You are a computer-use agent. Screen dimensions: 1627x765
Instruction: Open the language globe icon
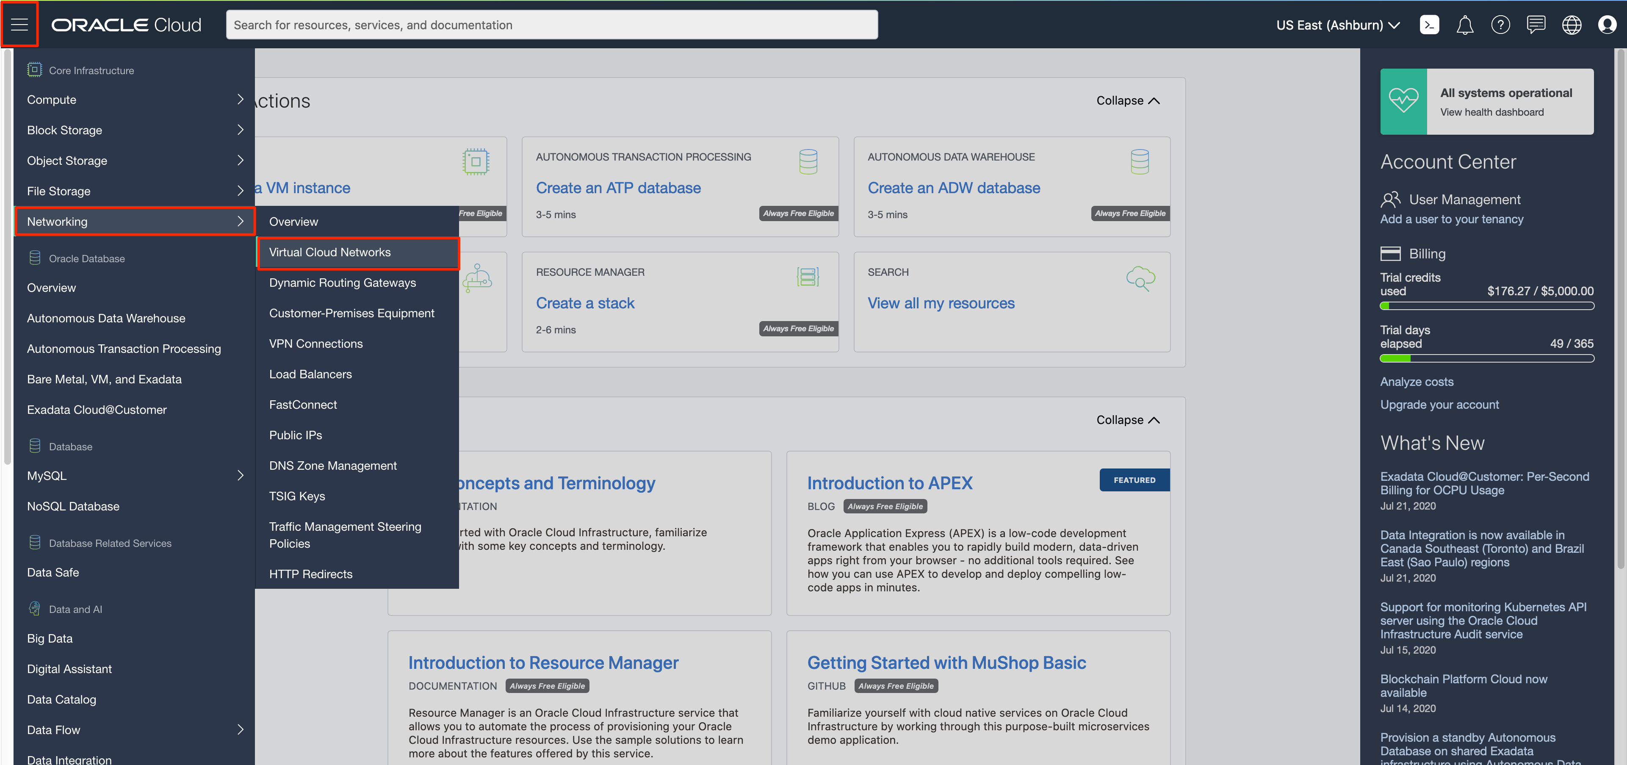[1572, 25]
